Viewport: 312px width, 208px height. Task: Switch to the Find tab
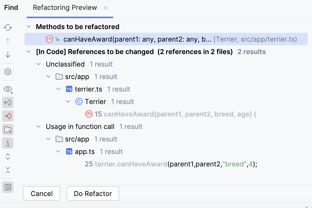[x=11, y=8]
